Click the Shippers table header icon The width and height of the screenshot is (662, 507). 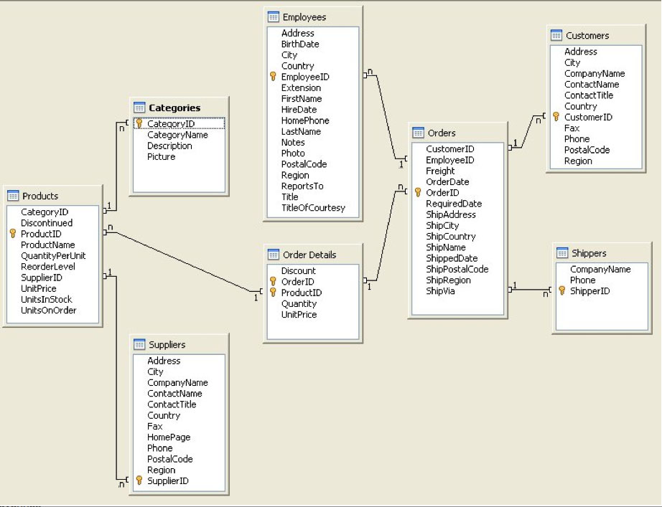coord(562,253)
